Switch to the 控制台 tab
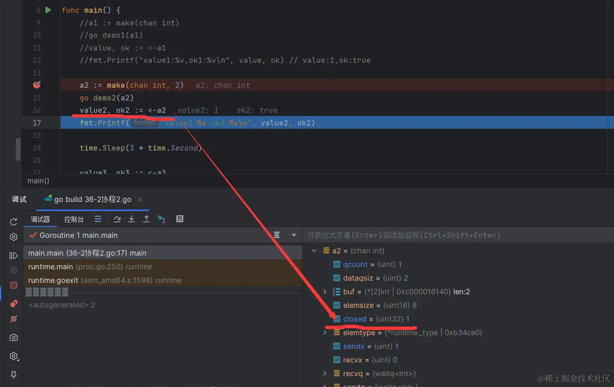 [x=74, y=219]
